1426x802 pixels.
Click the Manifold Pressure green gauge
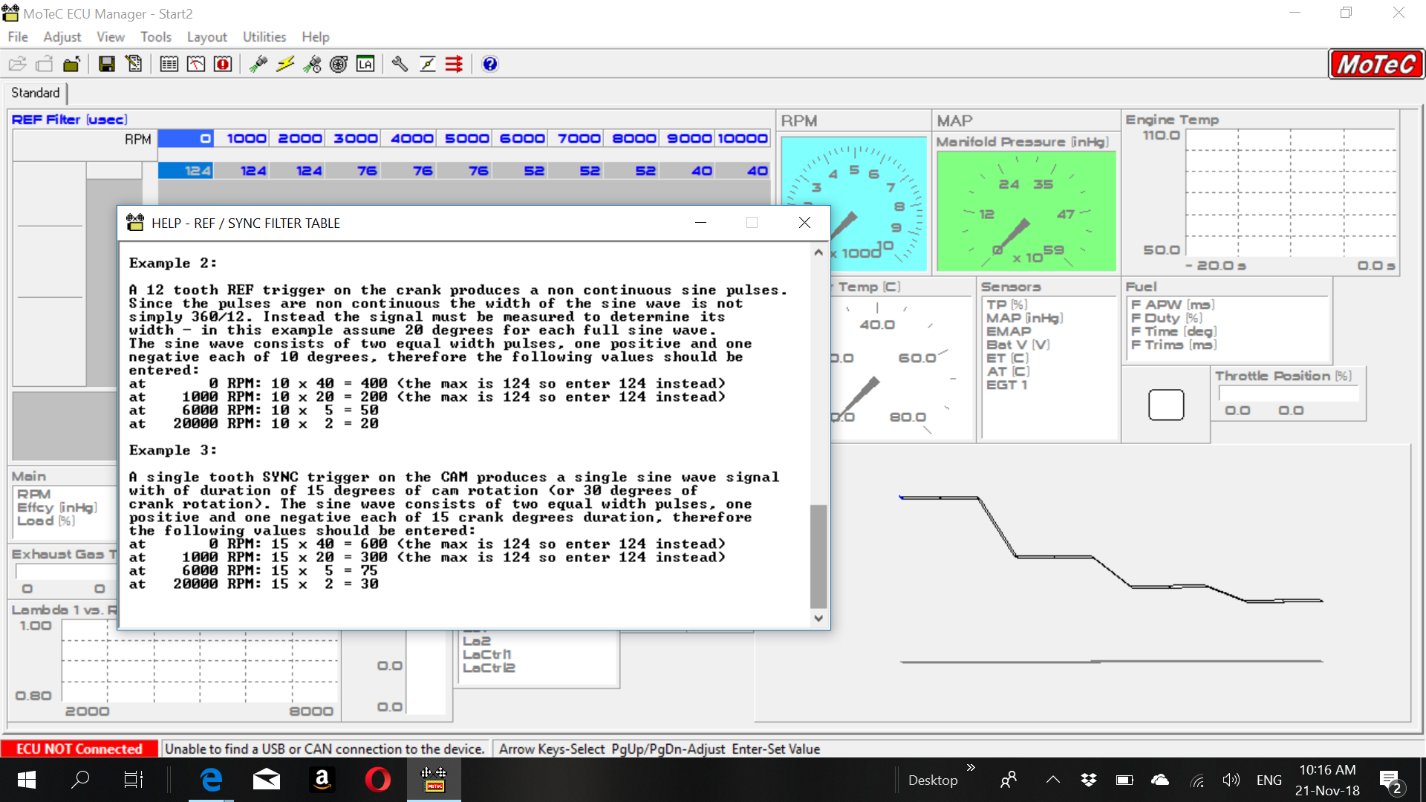1026,212
